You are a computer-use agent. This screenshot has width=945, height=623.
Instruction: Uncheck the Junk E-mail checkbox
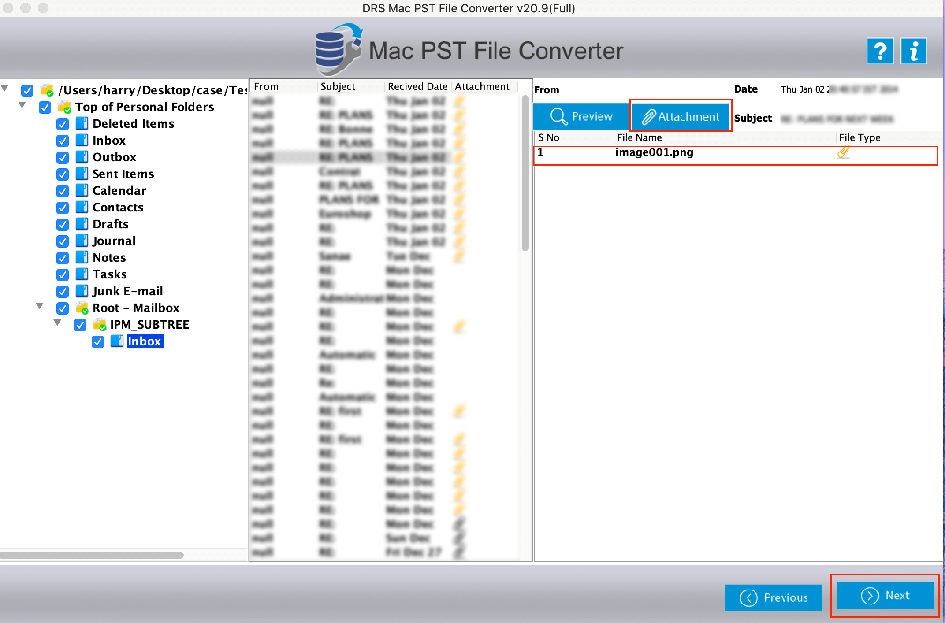click(62, 291)
